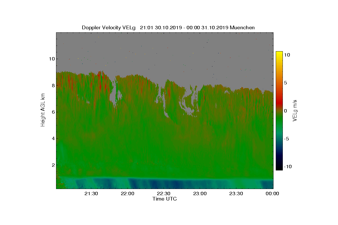Viewport: 338px width, 225px height.
Task: Click the '23:30' time tick label
Action: click(x=237, y=193)
